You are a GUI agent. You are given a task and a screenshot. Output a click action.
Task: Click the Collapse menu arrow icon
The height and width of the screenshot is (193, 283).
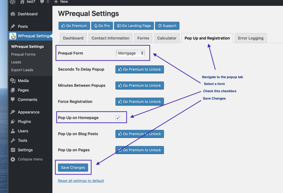(x=13, y=159)
